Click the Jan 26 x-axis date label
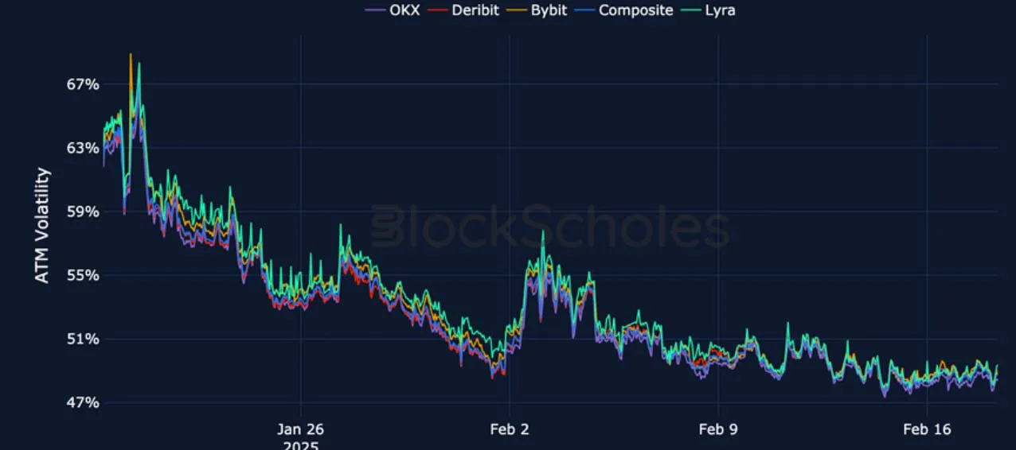 click(x=300, y=429)
